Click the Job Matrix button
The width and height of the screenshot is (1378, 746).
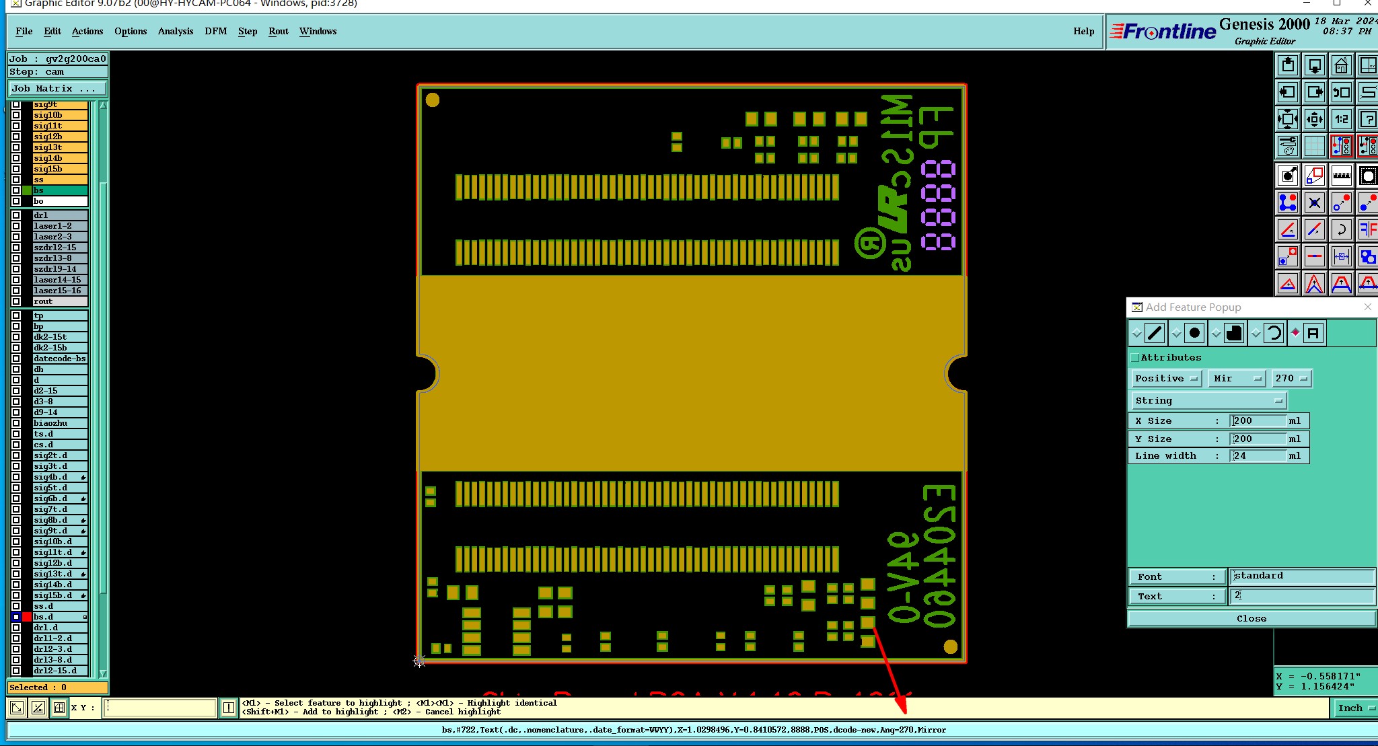pos(57,88)
